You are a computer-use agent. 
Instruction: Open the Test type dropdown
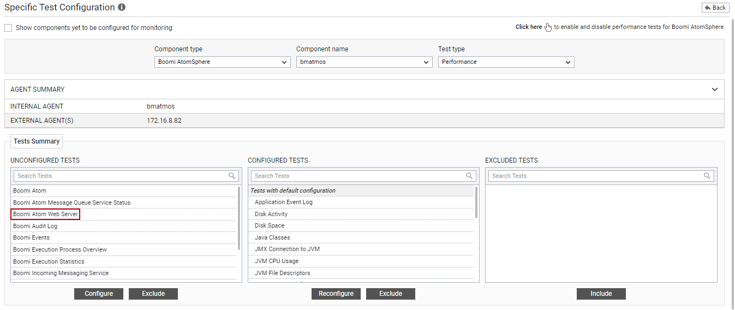coord(506,62)
